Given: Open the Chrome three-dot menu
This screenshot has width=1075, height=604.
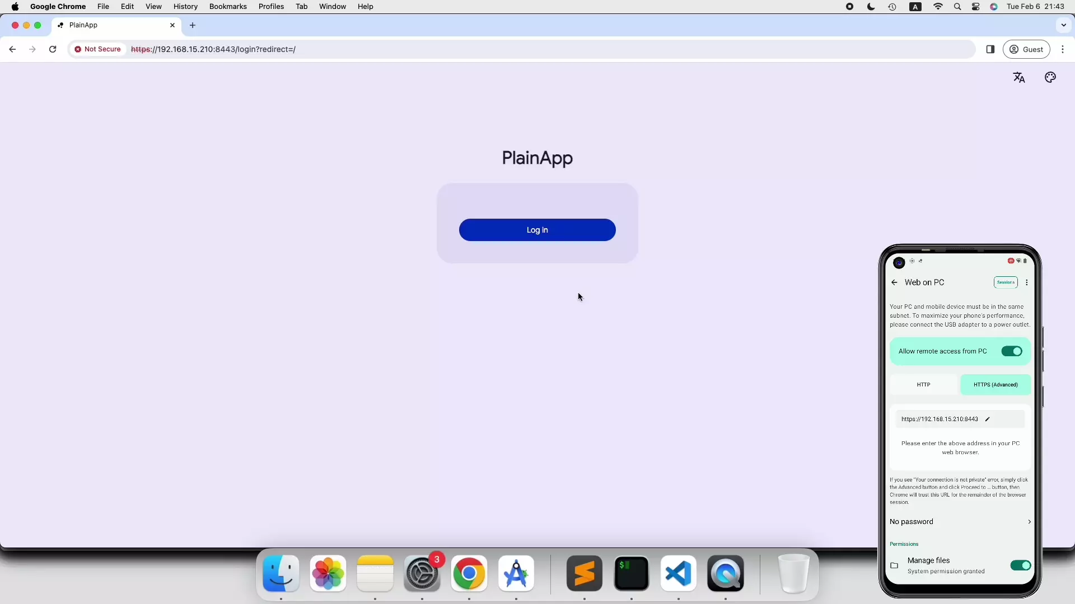Looking at the screenshot, I should coord(1063,49).
